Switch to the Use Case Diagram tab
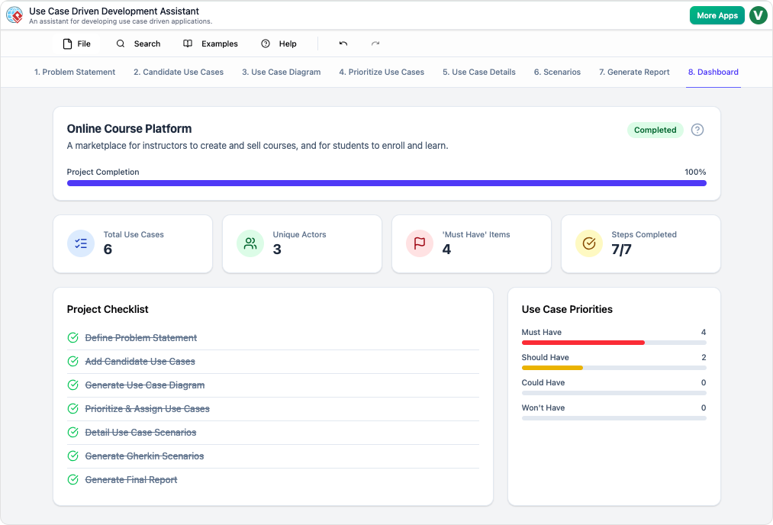This screenshot has width=773, height=525. pyautogui.click(x=281, y=72)
